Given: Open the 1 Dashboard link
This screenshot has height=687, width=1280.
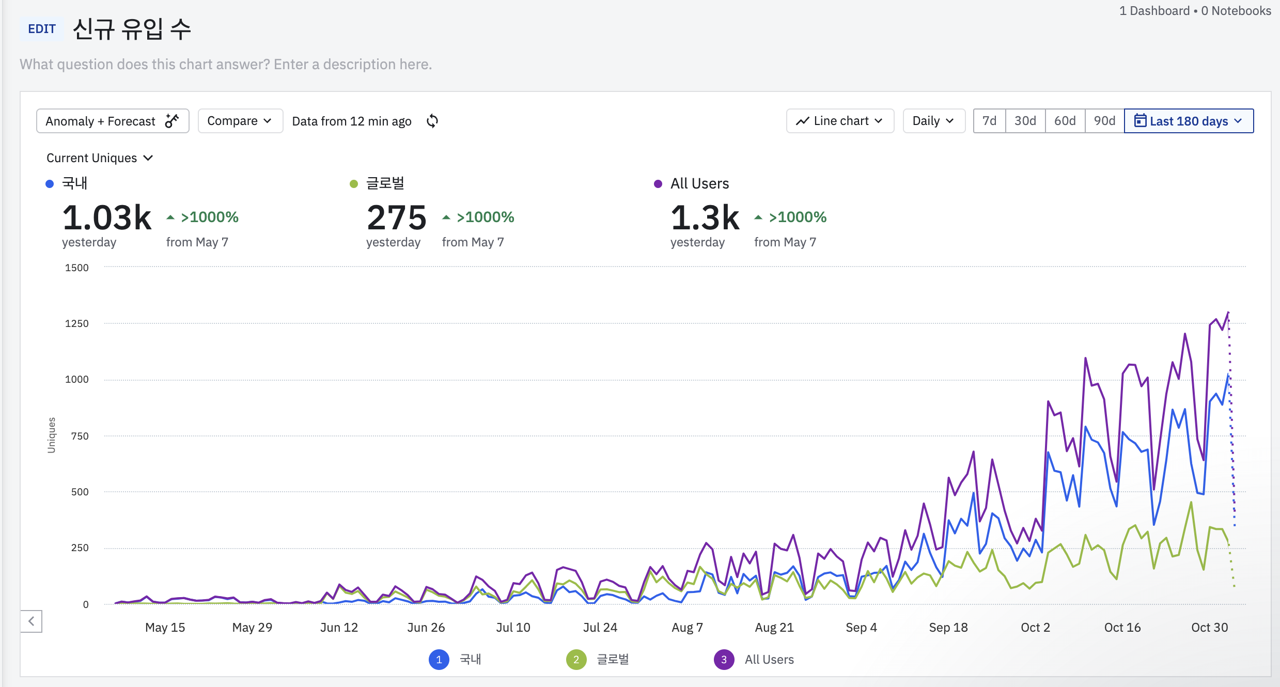Looking at the screenshot, I should pos(1154,11).
